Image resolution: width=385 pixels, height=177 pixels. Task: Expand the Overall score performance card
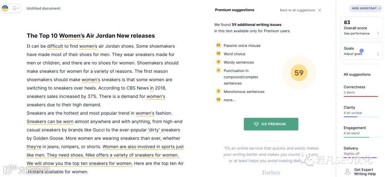361,28
